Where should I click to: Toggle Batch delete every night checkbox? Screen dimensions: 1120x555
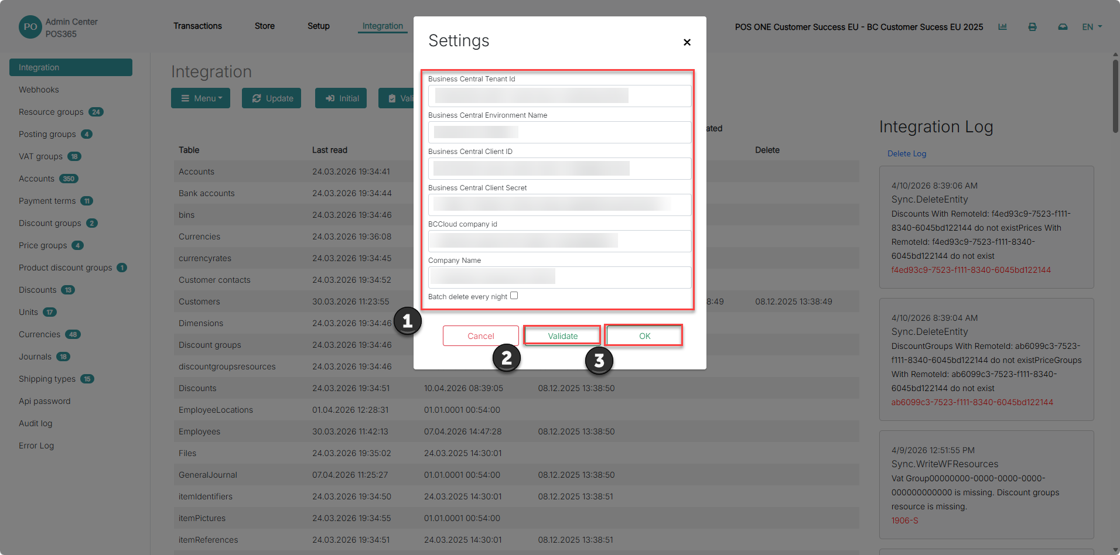click(514, 296)
